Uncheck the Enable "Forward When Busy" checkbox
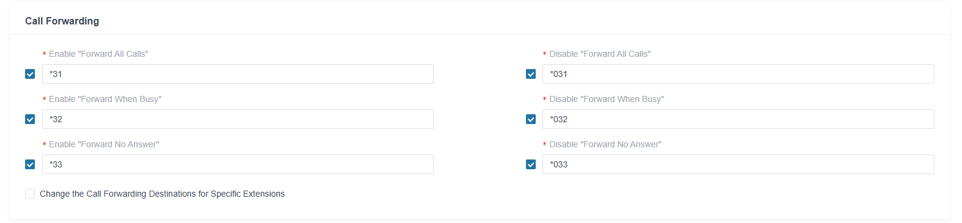Image resolution: width=962 pixels, height=223 pixels. (30, 119)
